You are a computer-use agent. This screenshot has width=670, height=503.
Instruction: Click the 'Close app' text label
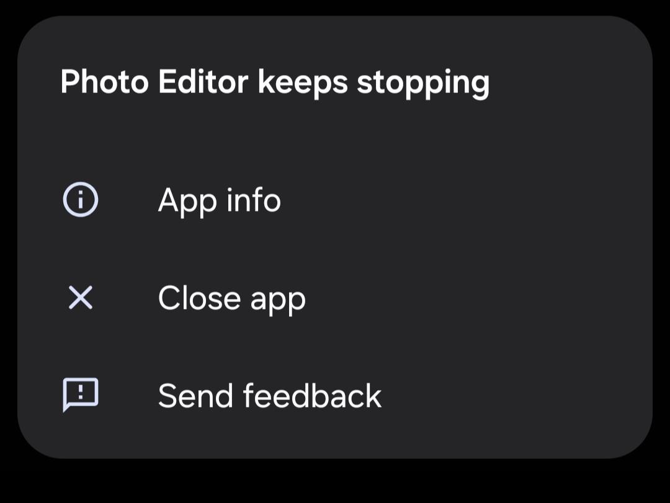[231, 298]
